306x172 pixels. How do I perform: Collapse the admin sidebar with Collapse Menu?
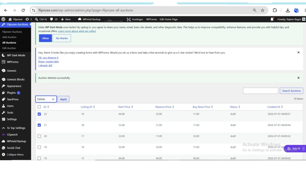16,154
